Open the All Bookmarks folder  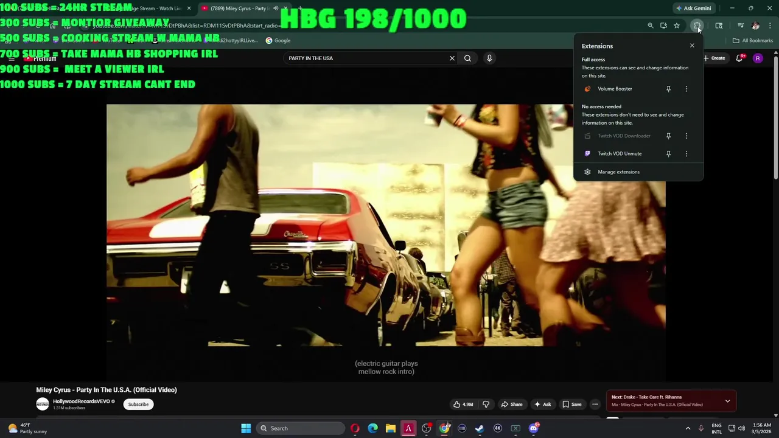pos(753,41)
